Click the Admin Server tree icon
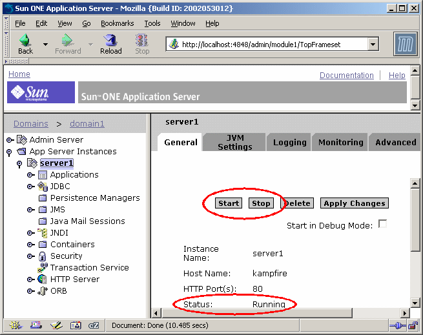Viewport: 423px width, 335px height. click(22, 139)
